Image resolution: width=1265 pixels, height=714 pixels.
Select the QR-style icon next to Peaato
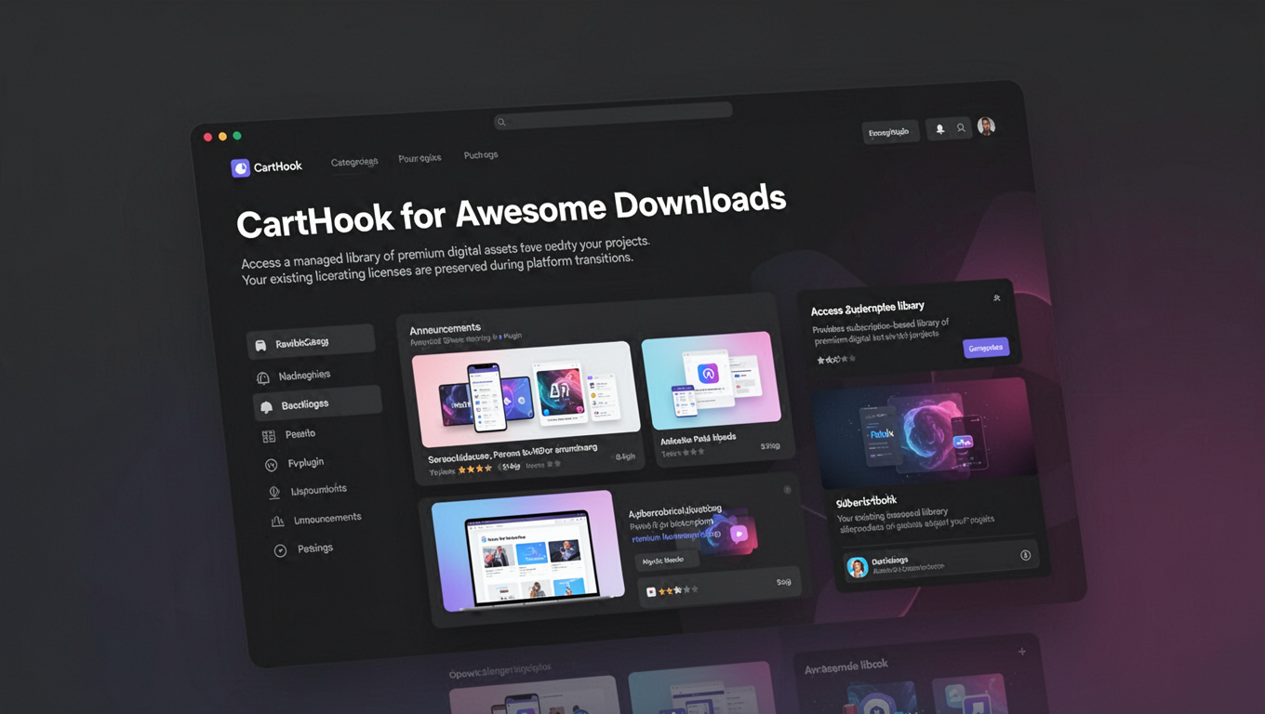tap(269, 435)
